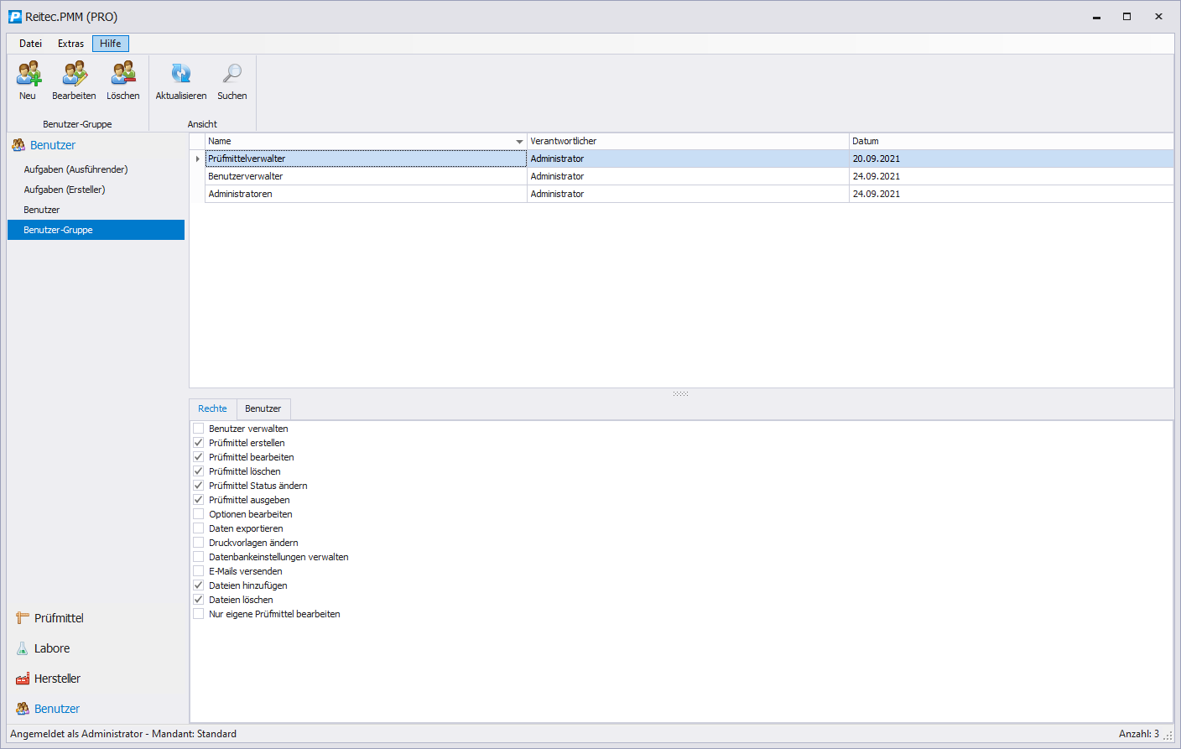Click the Löschen toolbar icon
Image resolution: width=1181 pixels, height=749 pixels.
[x=123, y=75]
